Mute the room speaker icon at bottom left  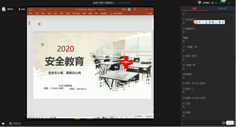[3, 124]
